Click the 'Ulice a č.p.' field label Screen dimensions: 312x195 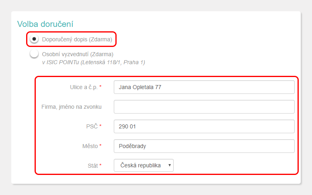(84, 87)
